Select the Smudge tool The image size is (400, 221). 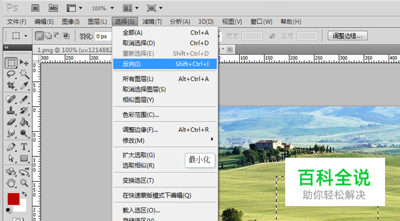pos(11,133)
